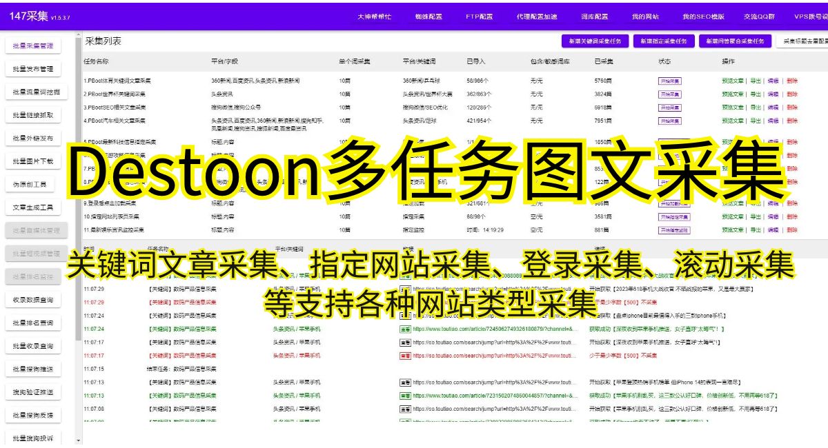828x448 pixels.
Task: Delete the 11.最新娱乐资讯监控采集 task
Action: pos(791,230)
